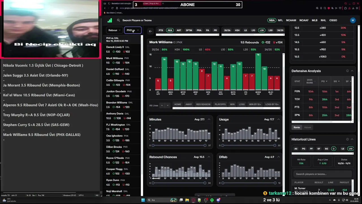Open SG column dropdown in Defensive Analysis

pyautogui.click(x=337, y=81)
